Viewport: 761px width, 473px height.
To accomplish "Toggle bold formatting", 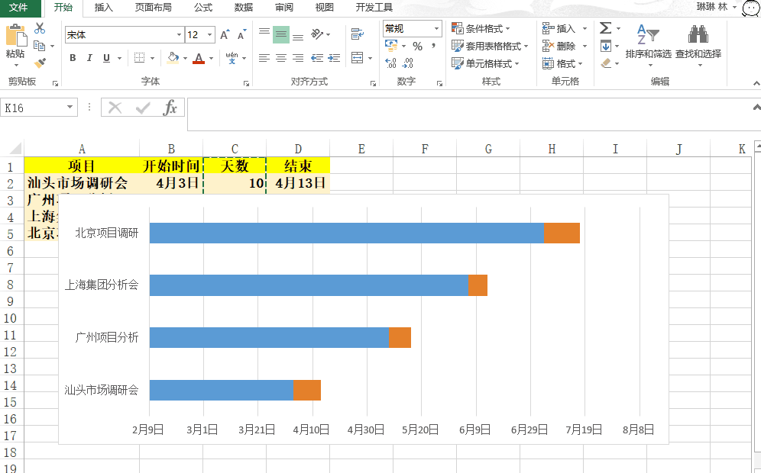I will 73,58.
